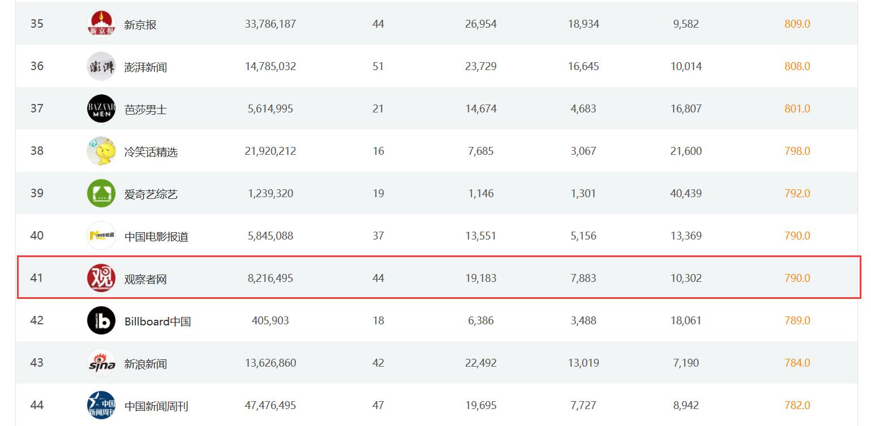Open the 中国新闻周刊 avatar icon

coord(101,405)
